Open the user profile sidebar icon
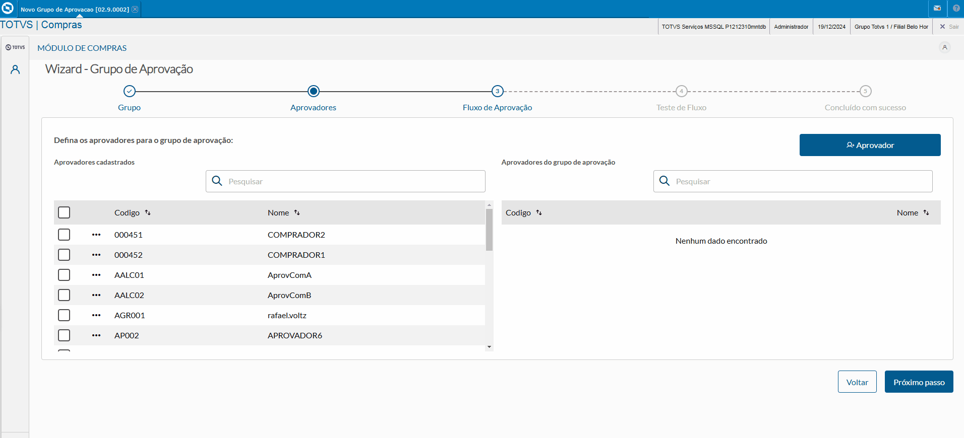 click(x=15, y=69)
